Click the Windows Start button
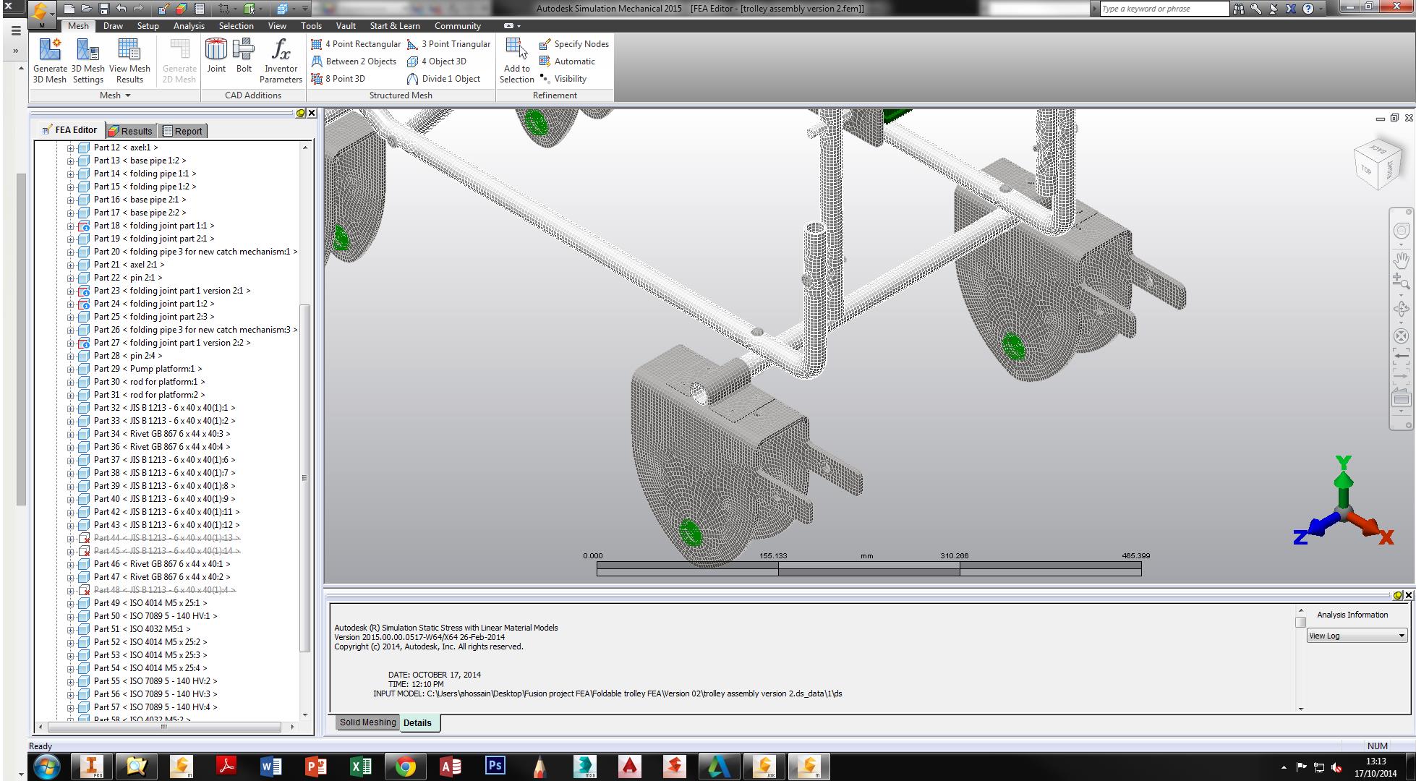The image size is (1416, 781). [46, 766]
